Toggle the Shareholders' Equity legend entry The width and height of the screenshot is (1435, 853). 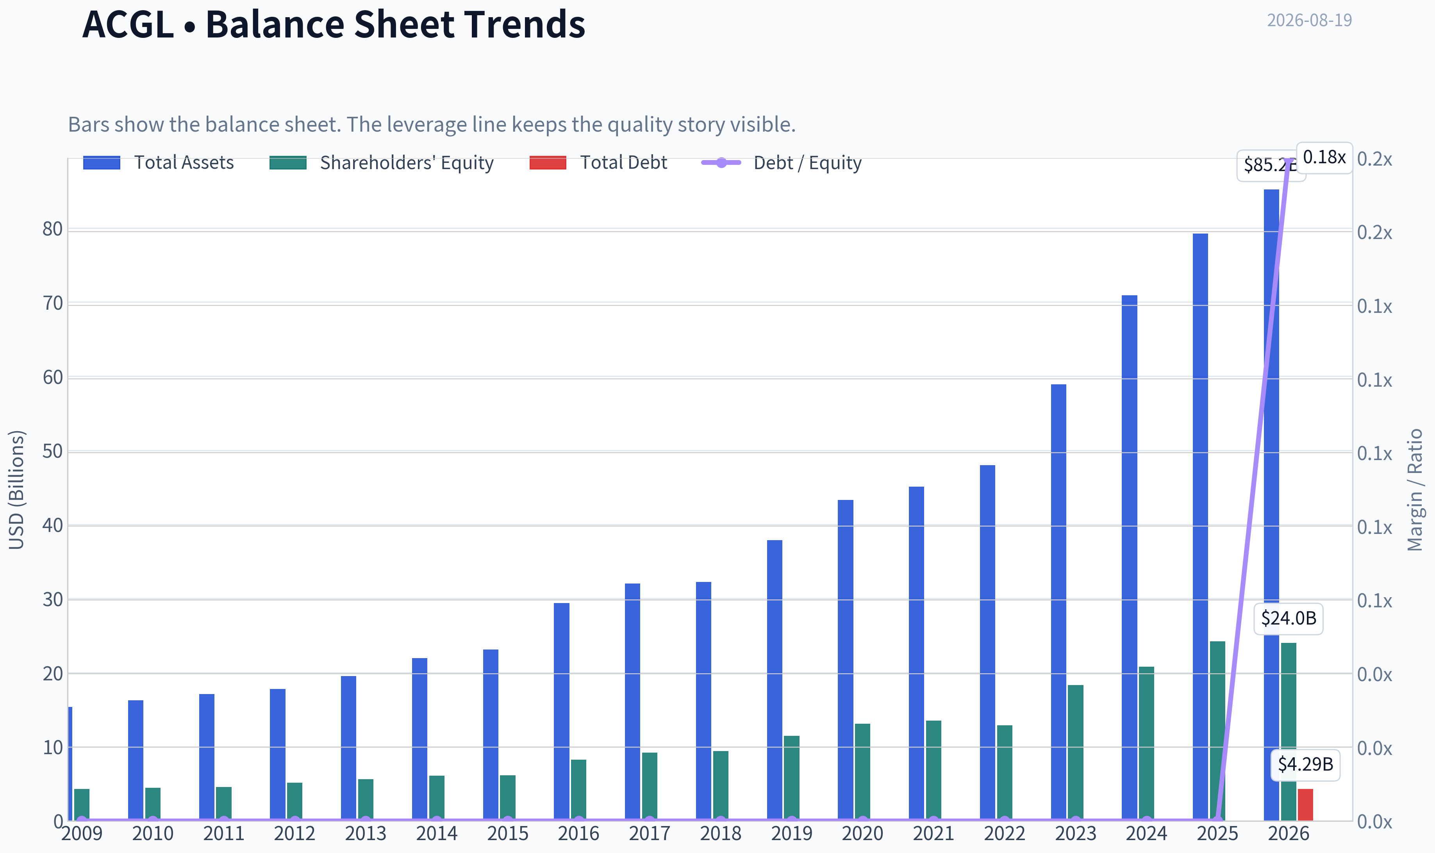tap(382, 162)
